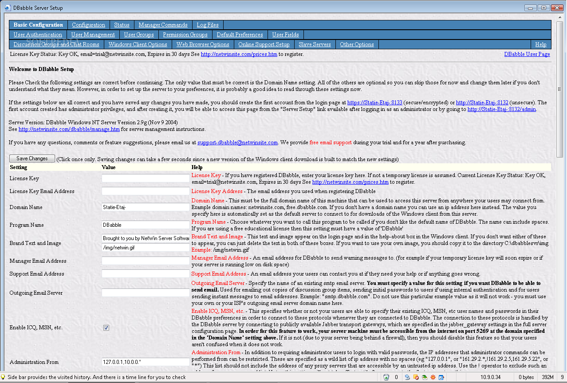Open the Configuration tab
This screenshot has height=383, width=567.
pyautogui.click(x=88, y=25)
